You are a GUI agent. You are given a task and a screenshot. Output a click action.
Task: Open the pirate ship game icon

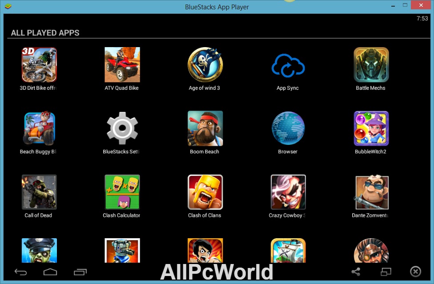(288, 250)
